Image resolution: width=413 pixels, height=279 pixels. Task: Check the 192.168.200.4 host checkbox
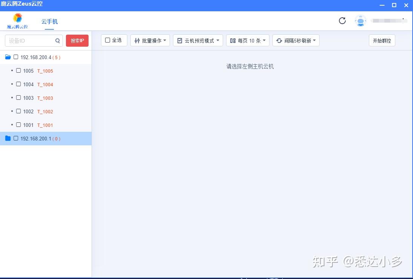click(16, 57)
